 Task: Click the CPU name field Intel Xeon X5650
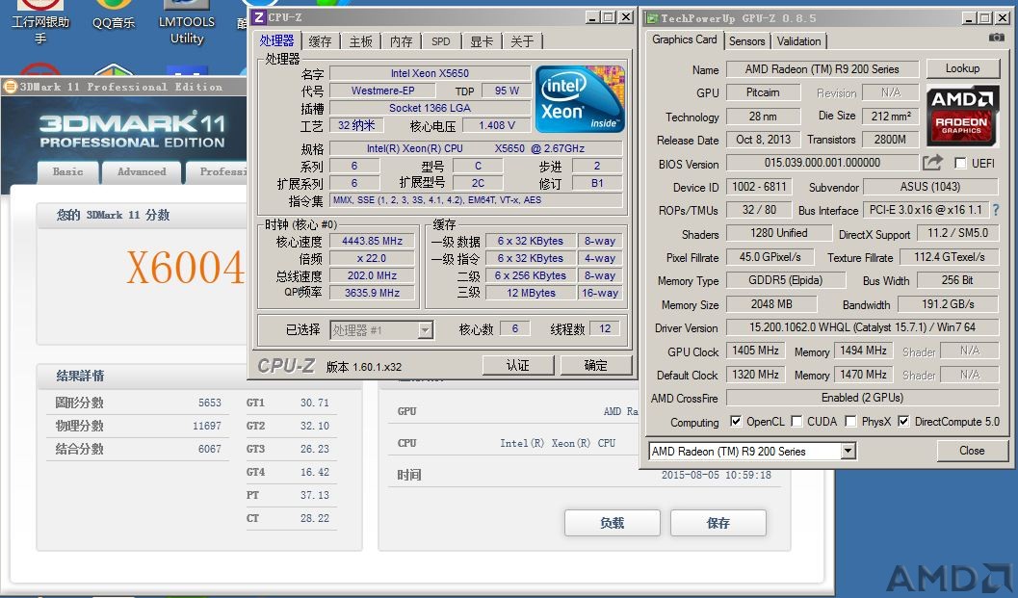430,73
